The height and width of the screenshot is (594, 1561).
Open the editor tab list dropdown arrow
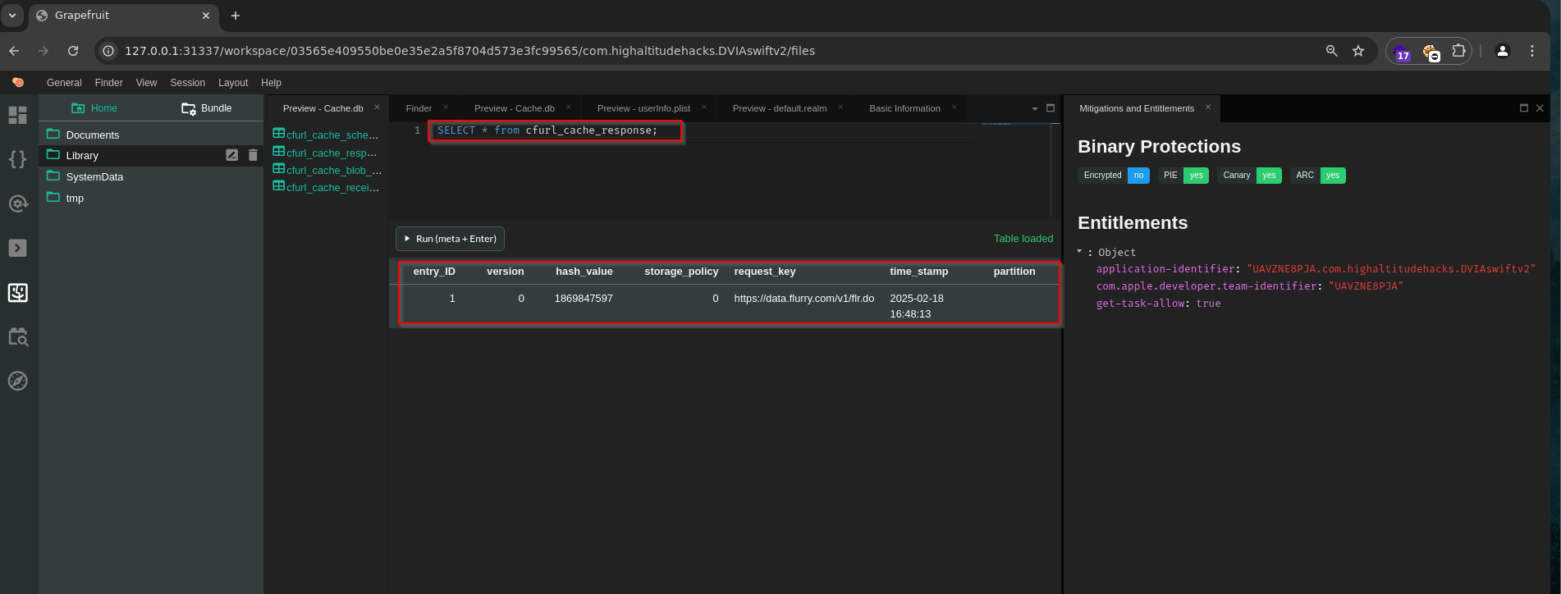(x=1035, y=108)
